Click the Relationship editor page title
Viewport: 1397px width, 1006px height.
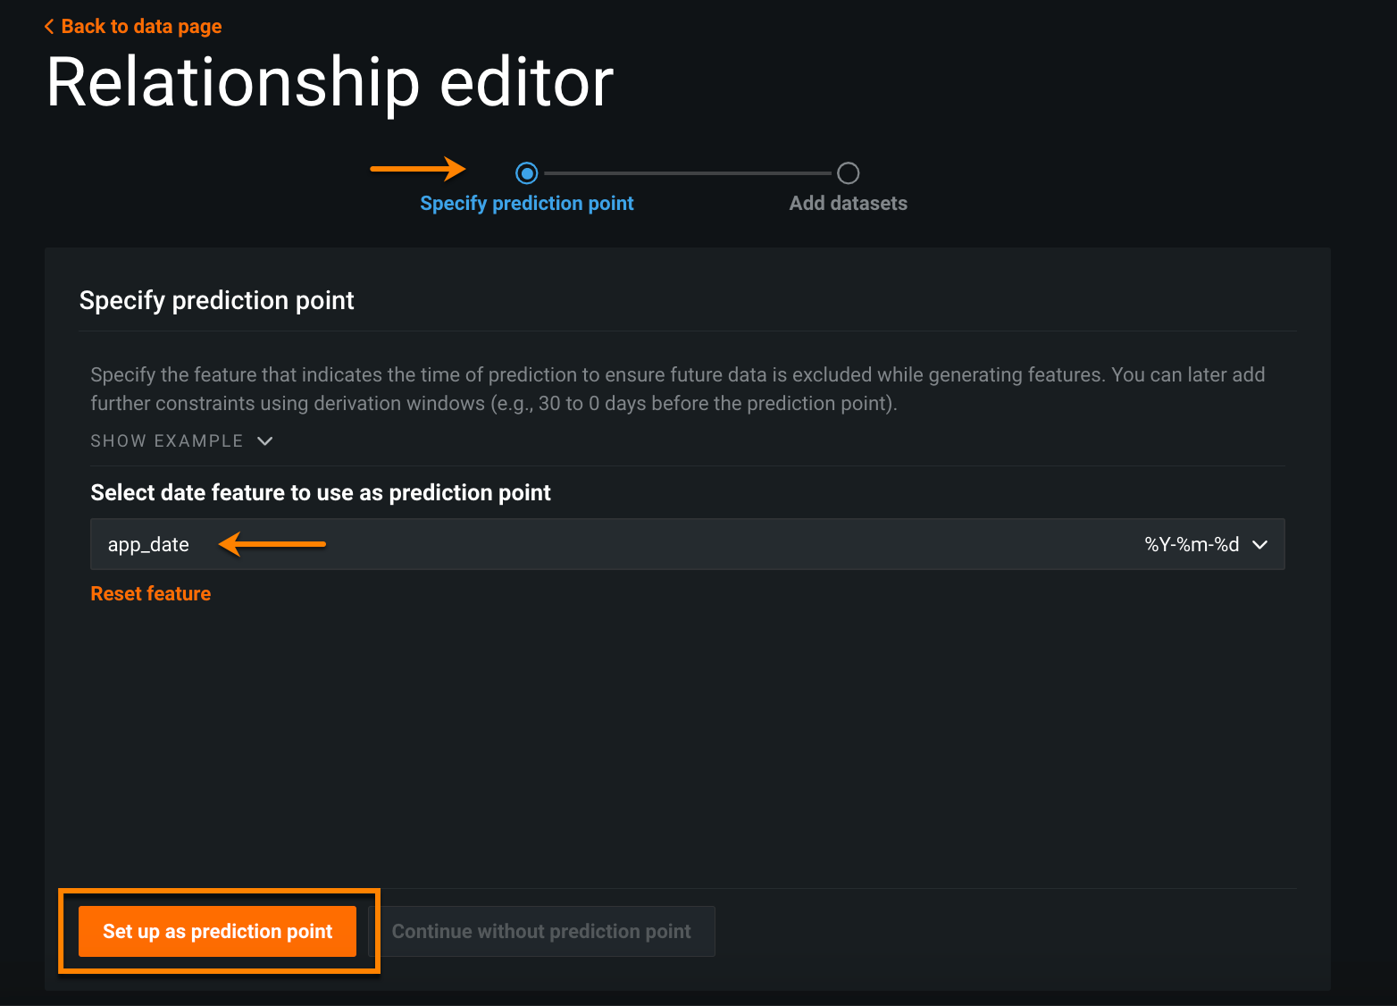click(330, 82)
